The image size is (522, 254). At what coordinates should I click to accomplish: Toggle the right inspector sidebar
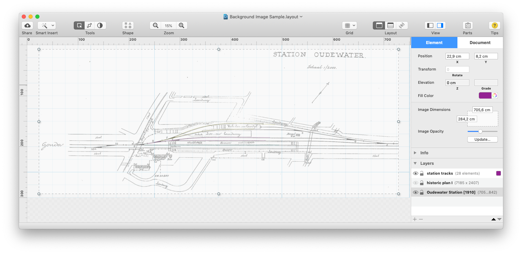(440, 25)
